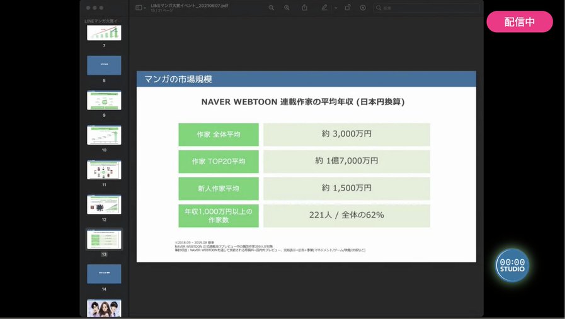
Task: Select page 7 thumbnail in sidebar
Action: pyautogui.click(x=104, y=33)
